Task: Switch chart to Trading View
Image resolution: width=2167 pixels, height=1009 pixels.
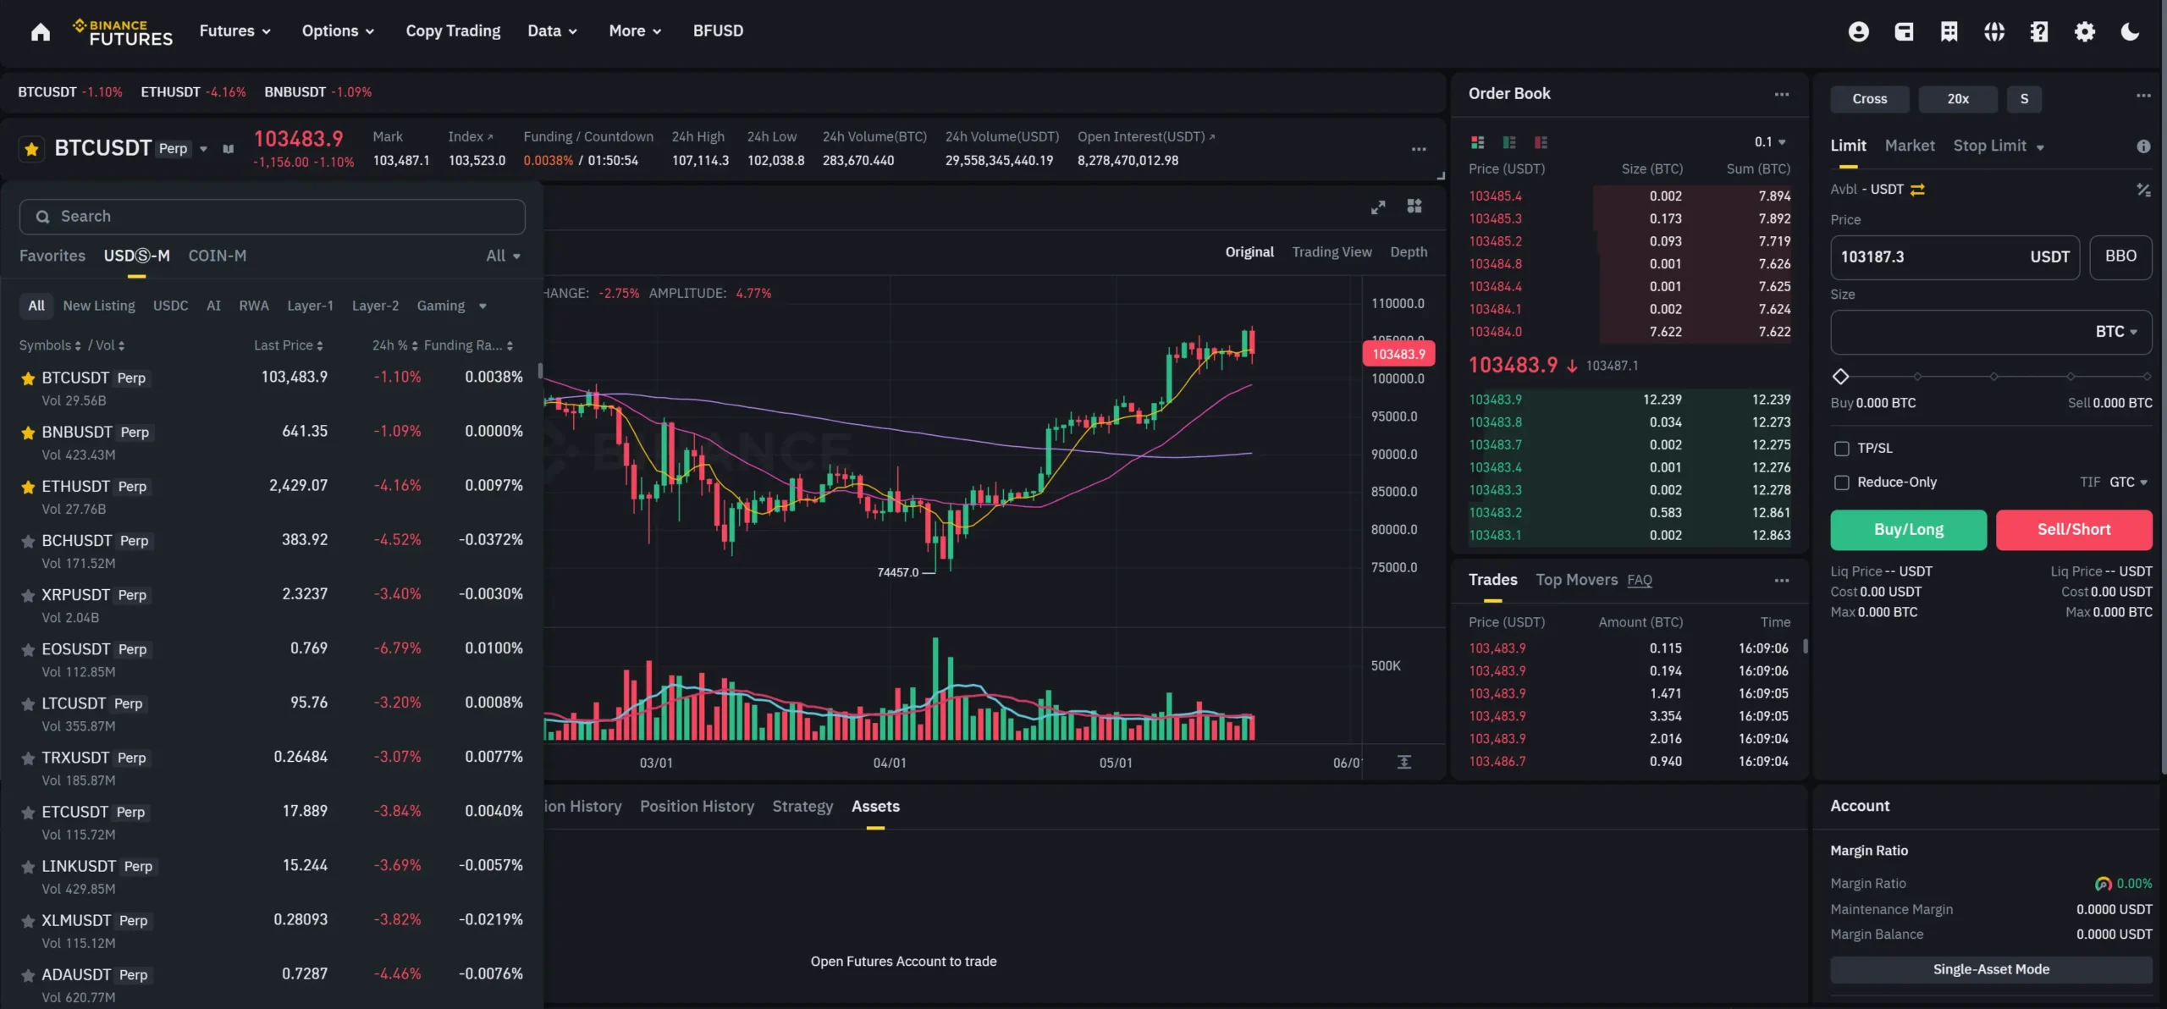Action: click(x=1332, y=252)
